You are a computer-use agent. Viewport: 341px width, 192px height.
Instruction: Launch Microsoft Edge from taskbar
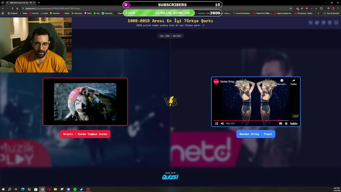coord(23,189)
